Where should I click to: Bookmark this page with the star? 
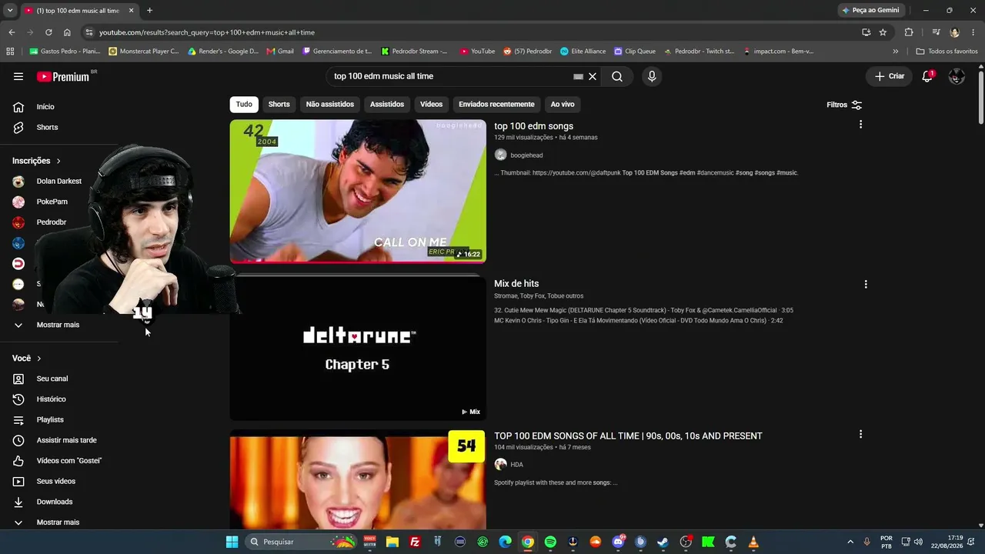(883, 32)
